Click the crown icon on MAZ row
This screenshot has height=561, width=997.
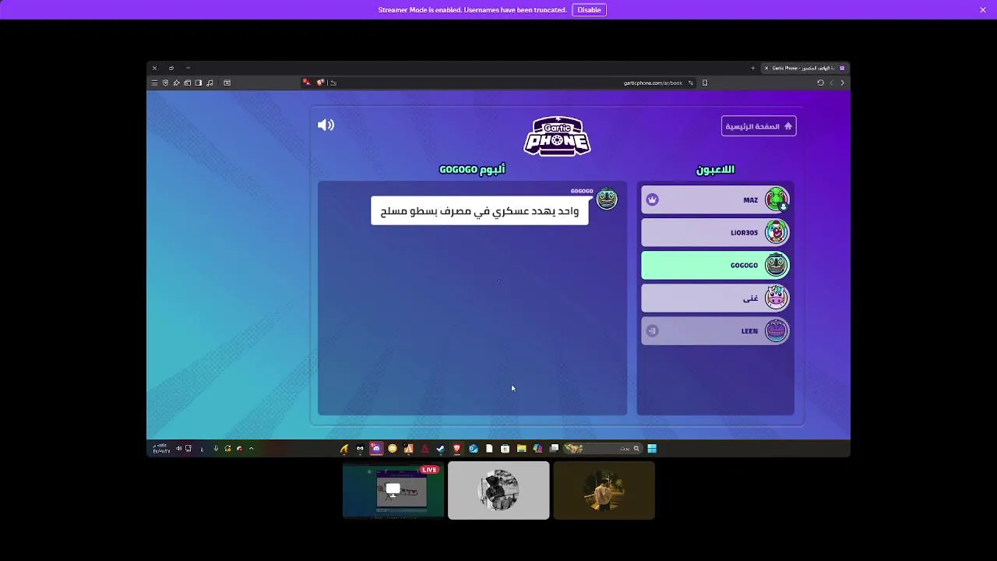point(653,199)
